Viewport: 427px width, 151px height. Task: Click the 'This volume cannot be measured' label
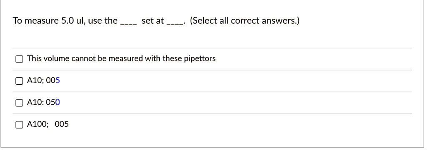pos(121,58)
